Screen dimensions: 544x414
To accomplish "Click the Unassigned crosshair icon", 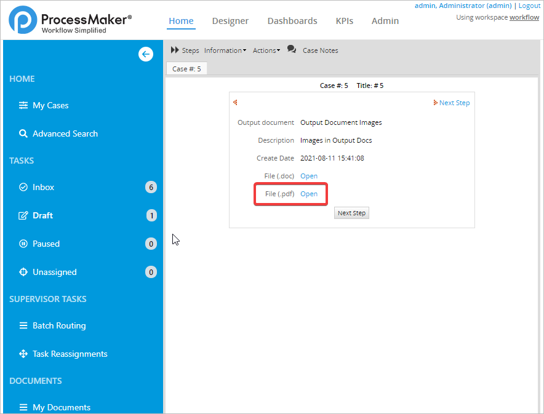I will tap(23, 272).
